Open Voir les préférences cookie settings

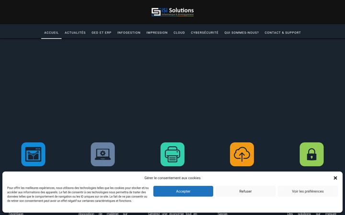pyautogui.click(x=308, y=191)
